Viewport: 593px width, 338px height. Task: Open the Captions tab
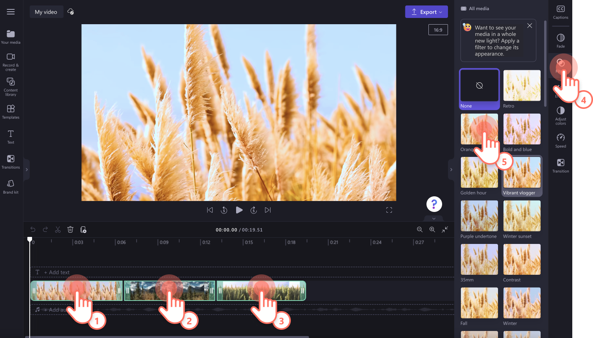[x=561, y=12]
